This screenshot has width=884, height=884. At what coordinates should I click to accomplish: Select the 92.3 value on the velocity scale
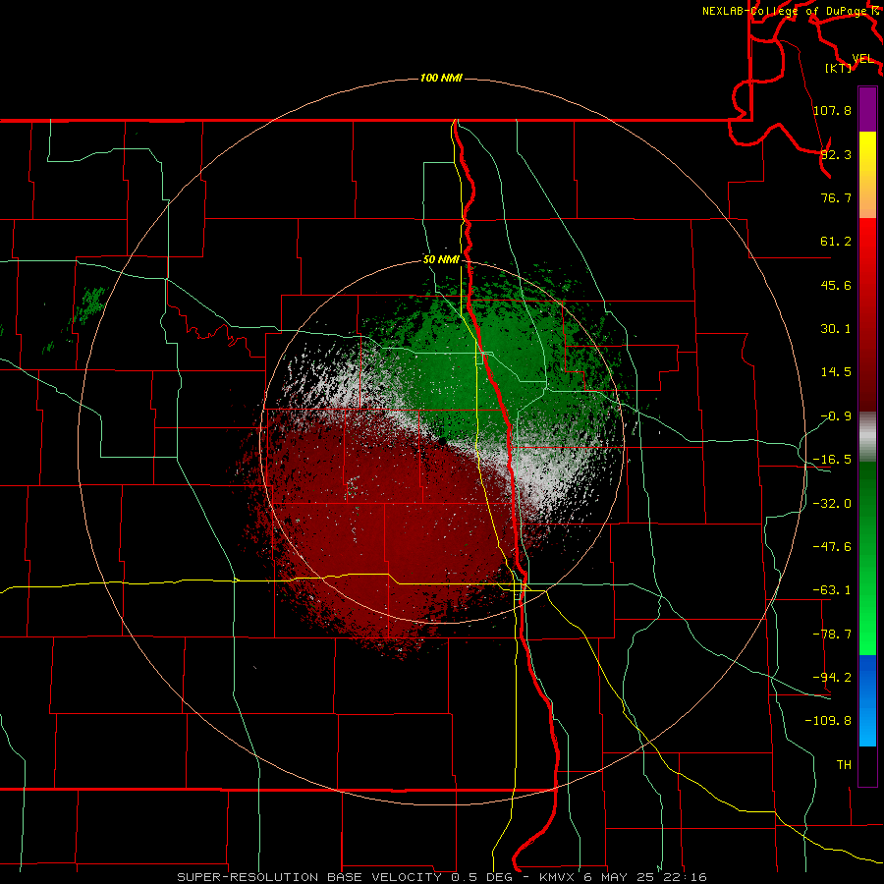(836, 154)
